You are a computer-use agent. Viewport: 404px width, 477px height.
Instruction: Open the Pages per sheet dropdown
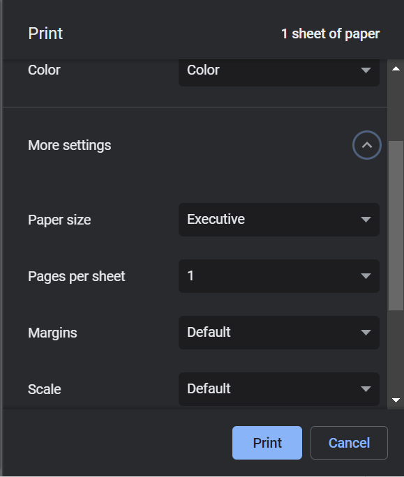[x=279, y=276]
